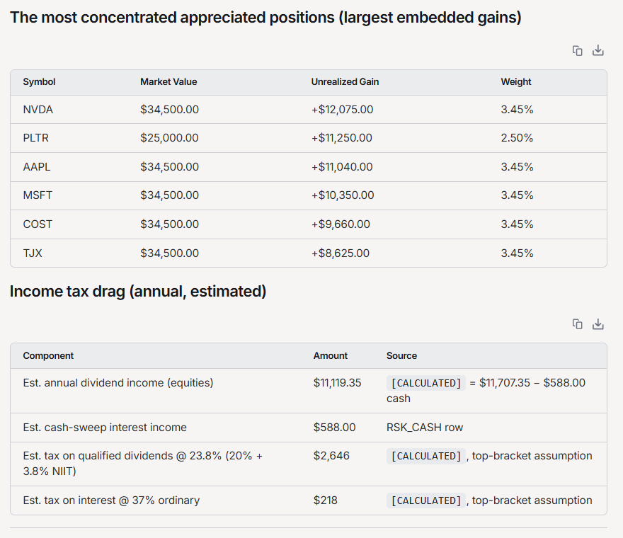Screen dimensions: 623x538
Task: Click the Weight column header
Action: (x=515, y=82)
